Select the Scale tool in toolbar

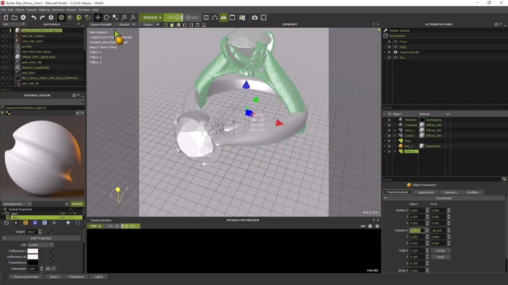coord(115,17)
